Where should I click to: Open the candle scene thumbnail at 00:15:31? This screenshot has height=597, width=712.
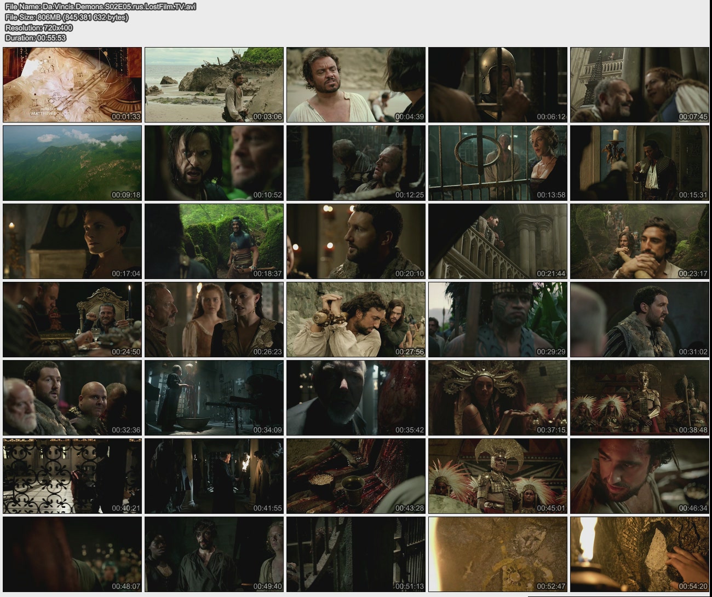click(639, 163)
